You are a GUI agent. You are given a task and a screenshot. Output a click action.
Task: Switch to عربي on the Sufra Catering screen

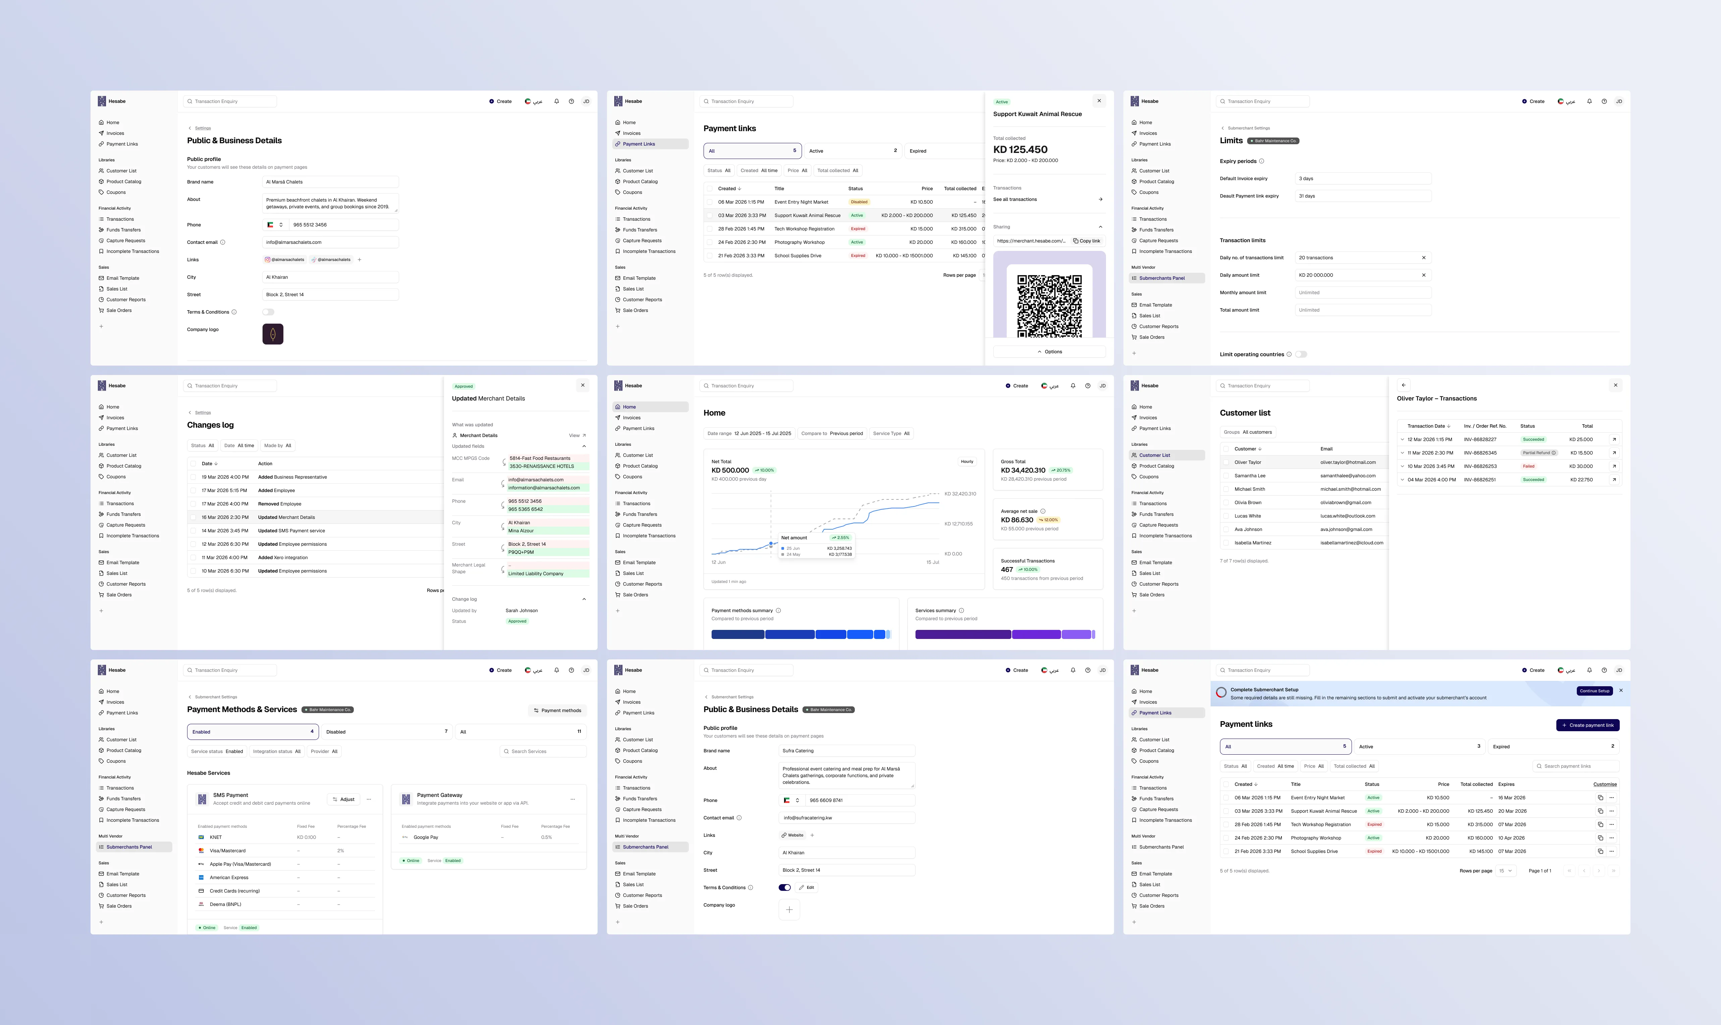point(1050,670)
